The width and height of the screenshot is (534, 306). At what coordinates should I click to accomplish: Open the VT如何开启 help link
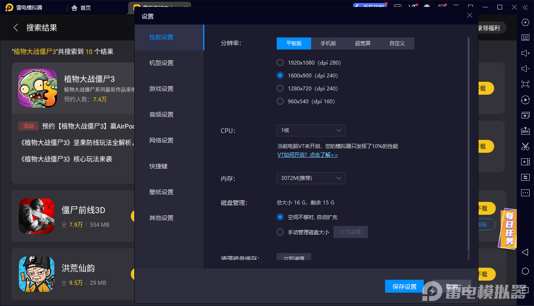coord(307,155)
